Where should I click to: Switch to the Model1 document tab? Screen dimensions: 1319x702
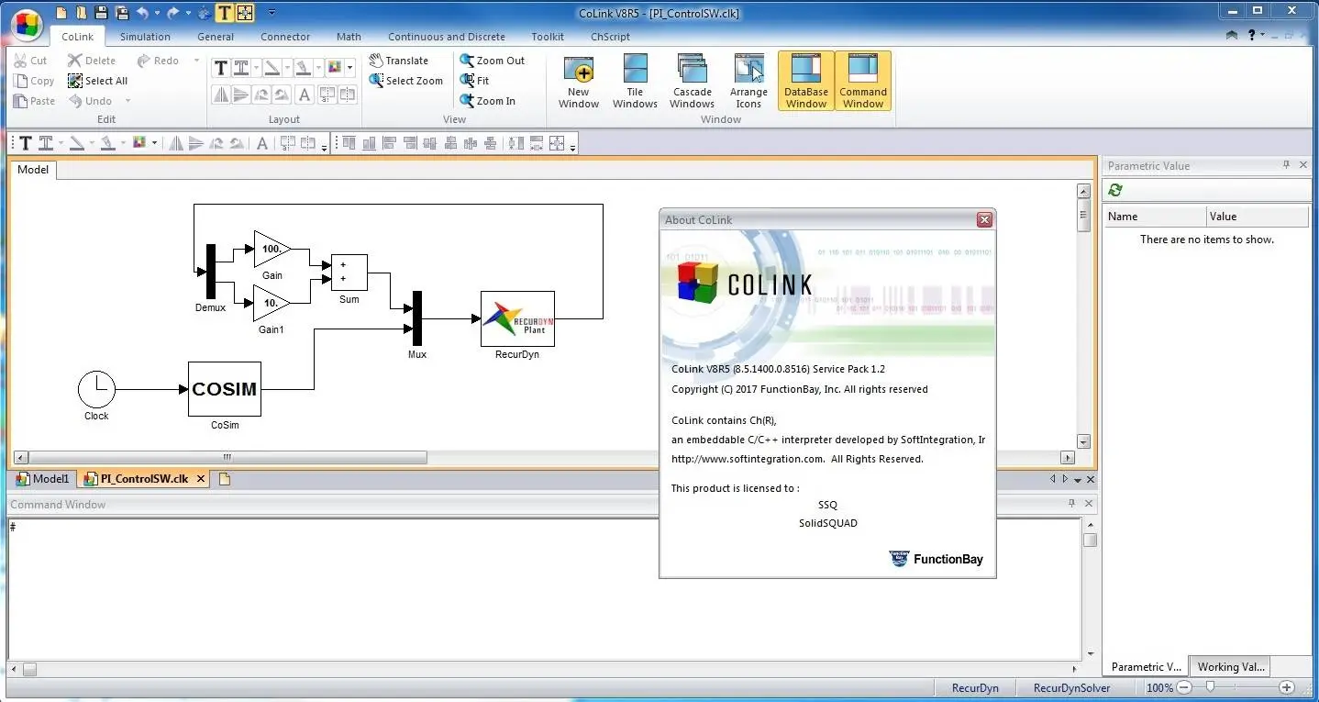tap(43, 479)
